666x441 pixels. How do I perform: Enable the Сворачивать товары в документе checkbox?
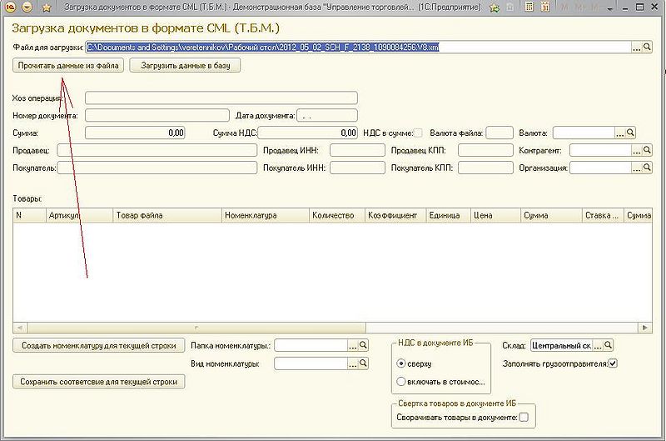(524, 417)
